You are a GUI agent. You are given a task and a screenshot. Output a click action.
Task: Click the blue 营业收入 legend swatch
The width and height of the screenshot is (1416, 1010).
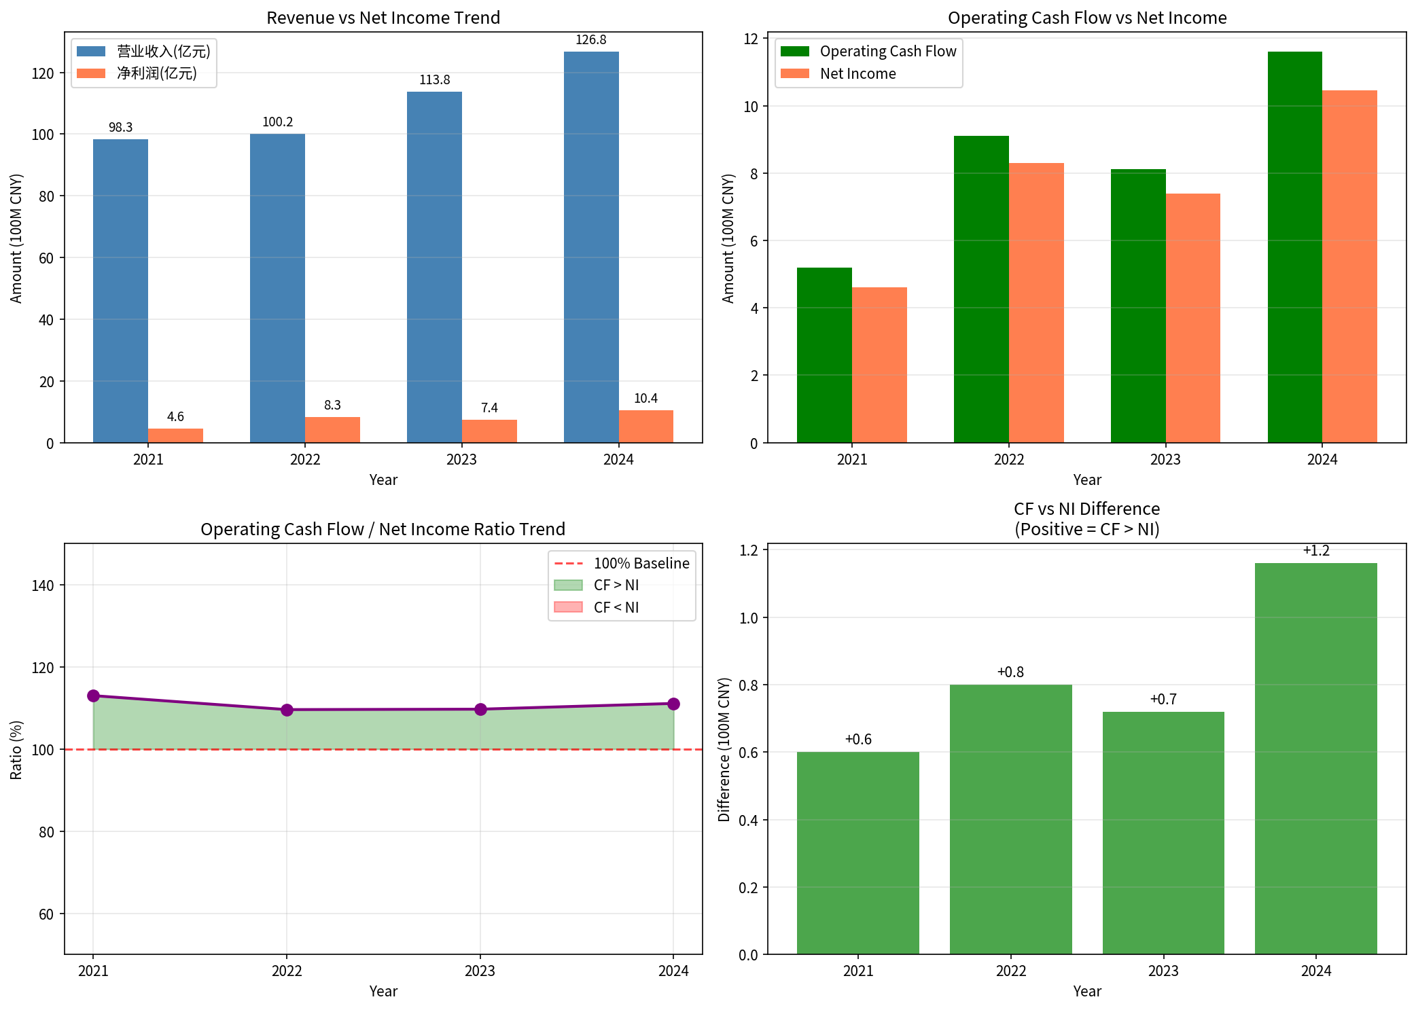tap(91, 52)
